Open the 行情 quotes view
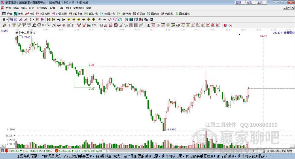This screenshot has width=295, height=159. pos(7,14)
